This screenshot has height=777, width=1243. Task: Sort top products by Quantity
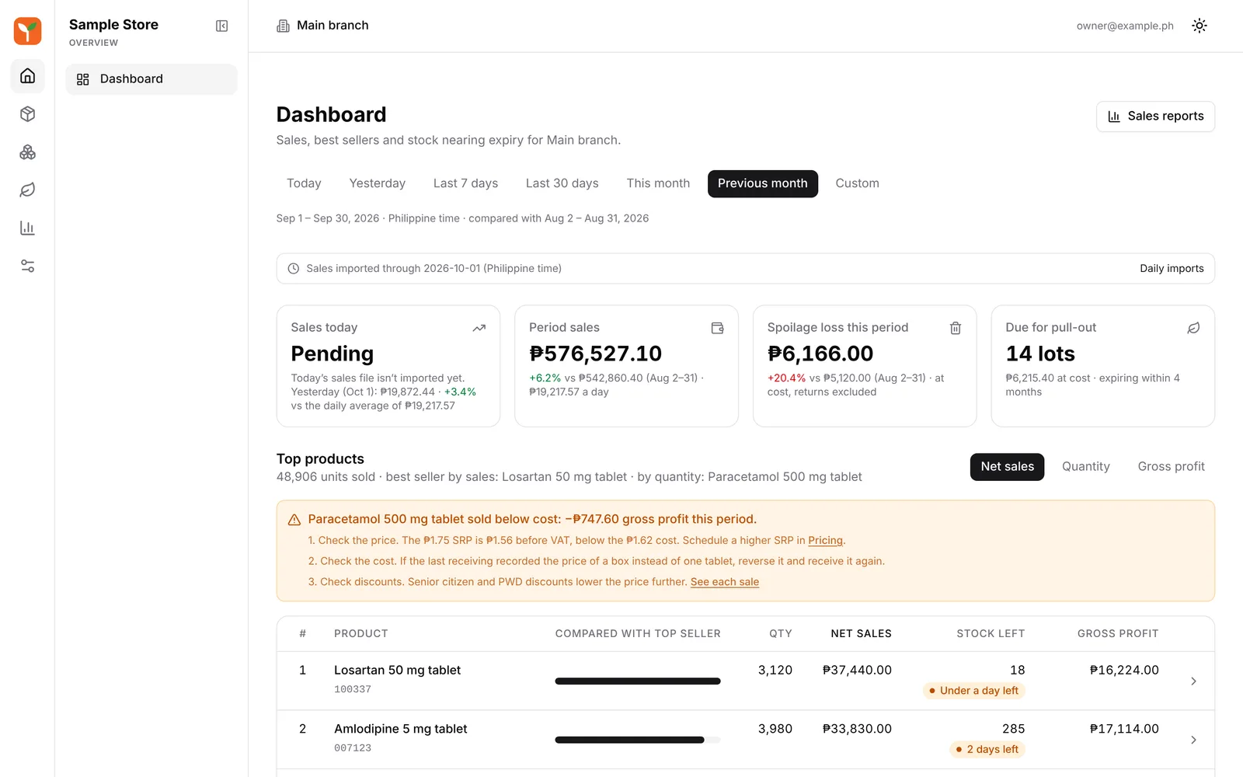1086,467
